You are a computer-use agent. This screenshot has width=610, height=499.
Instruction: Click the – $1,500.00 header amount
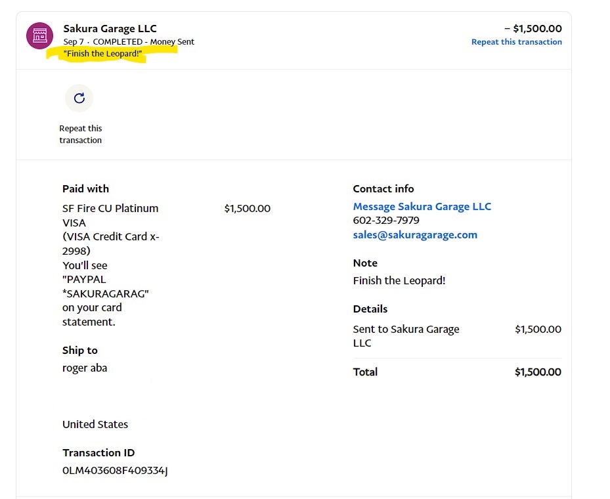tap(533, 28)
